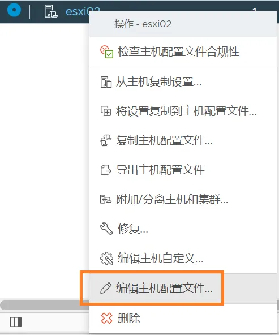Click the red X delete icon

coord(106,318)
